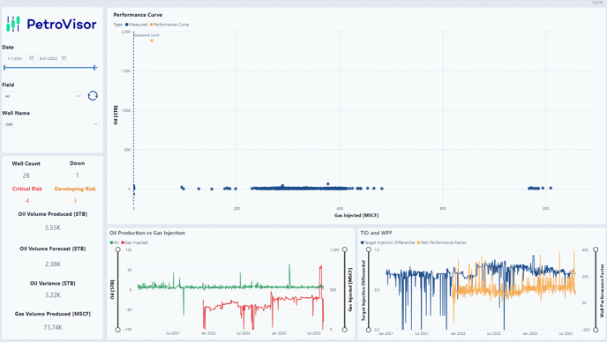
Task: Click the Economic Limit label
Action: click(x=146, y=35)
